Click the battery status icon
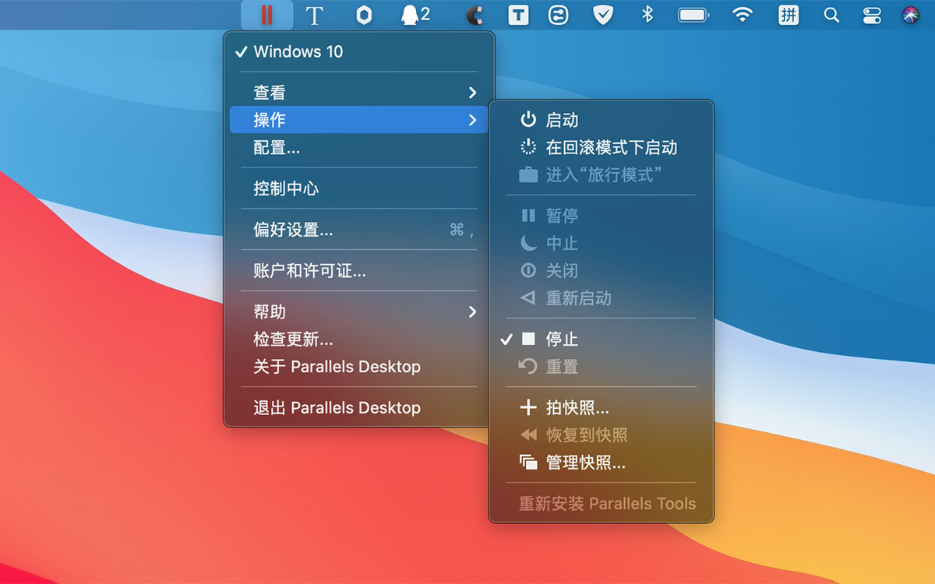The height and width of the screenshot is (584, 935). [693, 15]
